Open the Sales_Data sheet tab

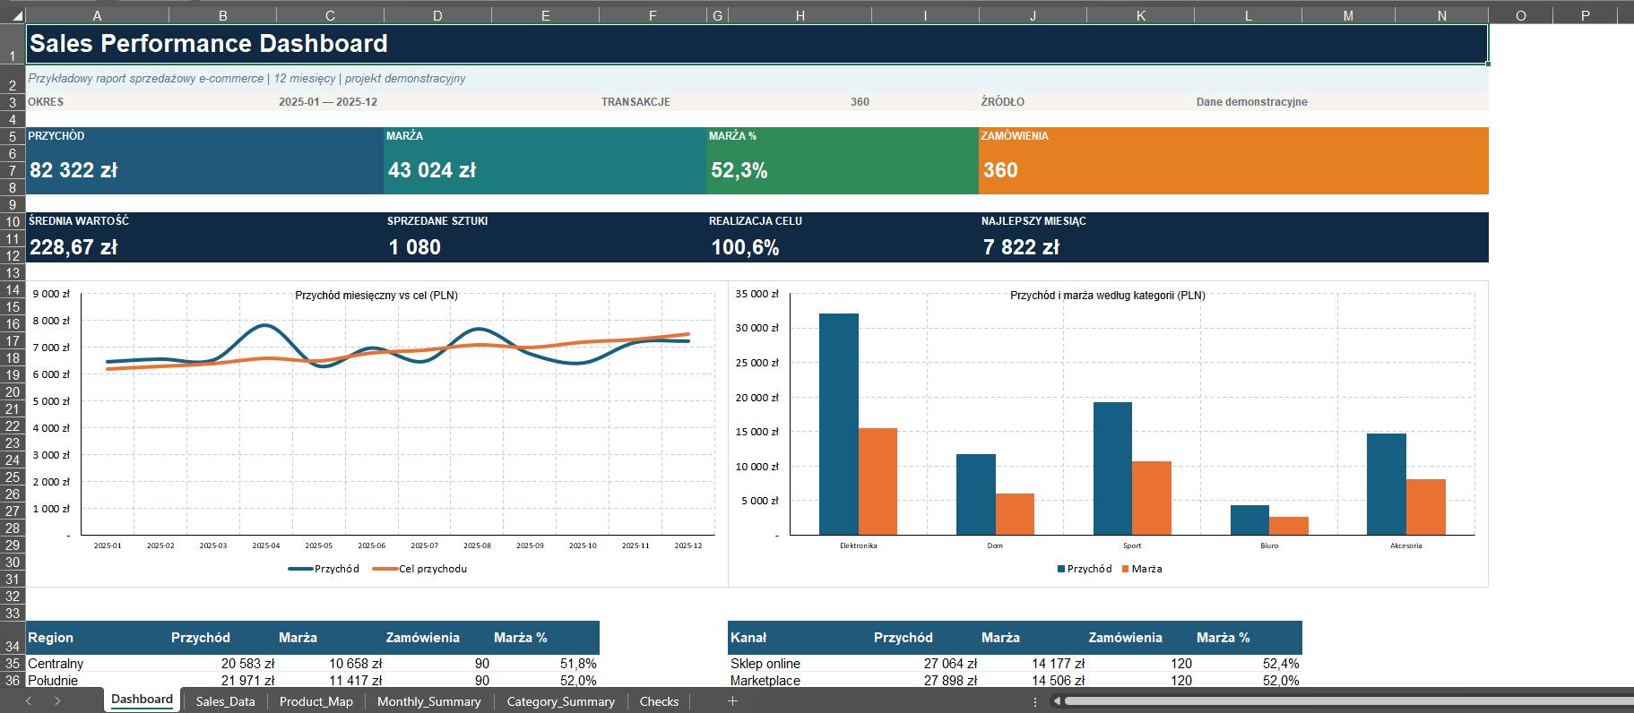coord(225,701)
